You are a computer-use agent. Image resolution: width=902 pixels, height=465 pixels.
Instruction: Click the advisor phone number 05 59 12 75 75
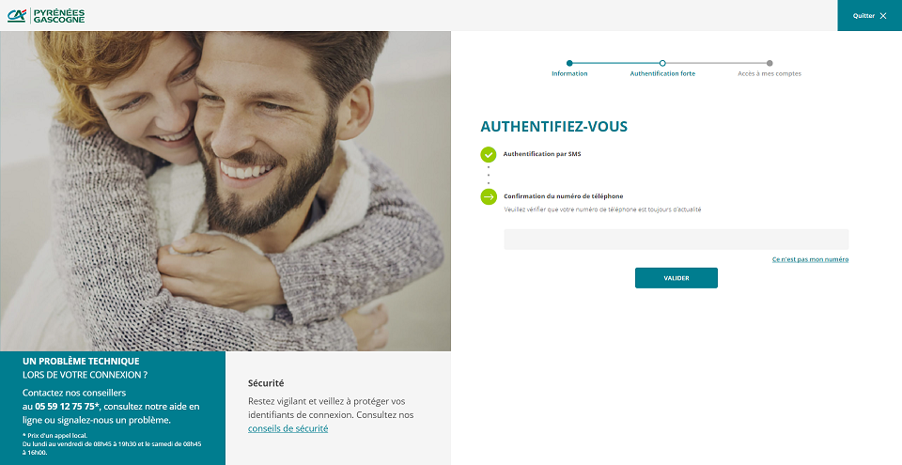pyautogui.click(x=68, y=407)
